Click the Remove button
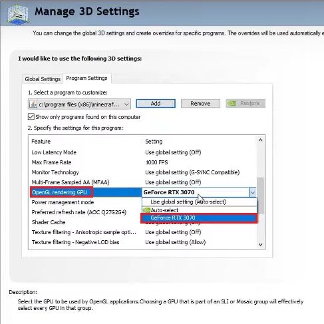 [200, 104]
